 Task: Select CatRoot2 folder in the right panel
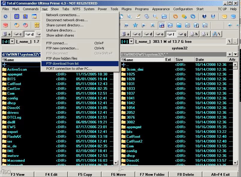coord(134,141)
